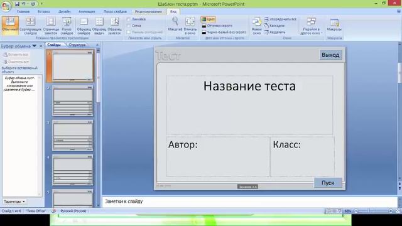Image resolution: width=402 pixels, height=226 pixels.
Task: Fit slide to window (Вписать в окно)
Action: click(x=190, y=25)
